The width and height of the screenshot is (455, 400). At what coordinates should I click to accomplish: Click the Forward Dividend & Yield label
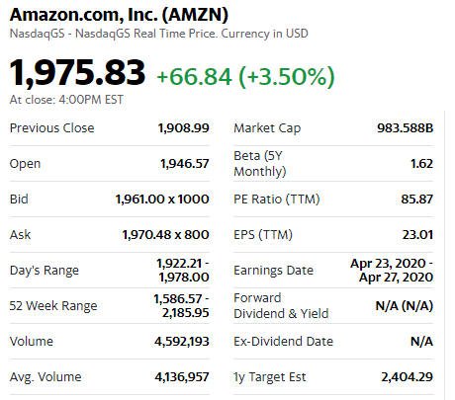(x=281, y=306)
